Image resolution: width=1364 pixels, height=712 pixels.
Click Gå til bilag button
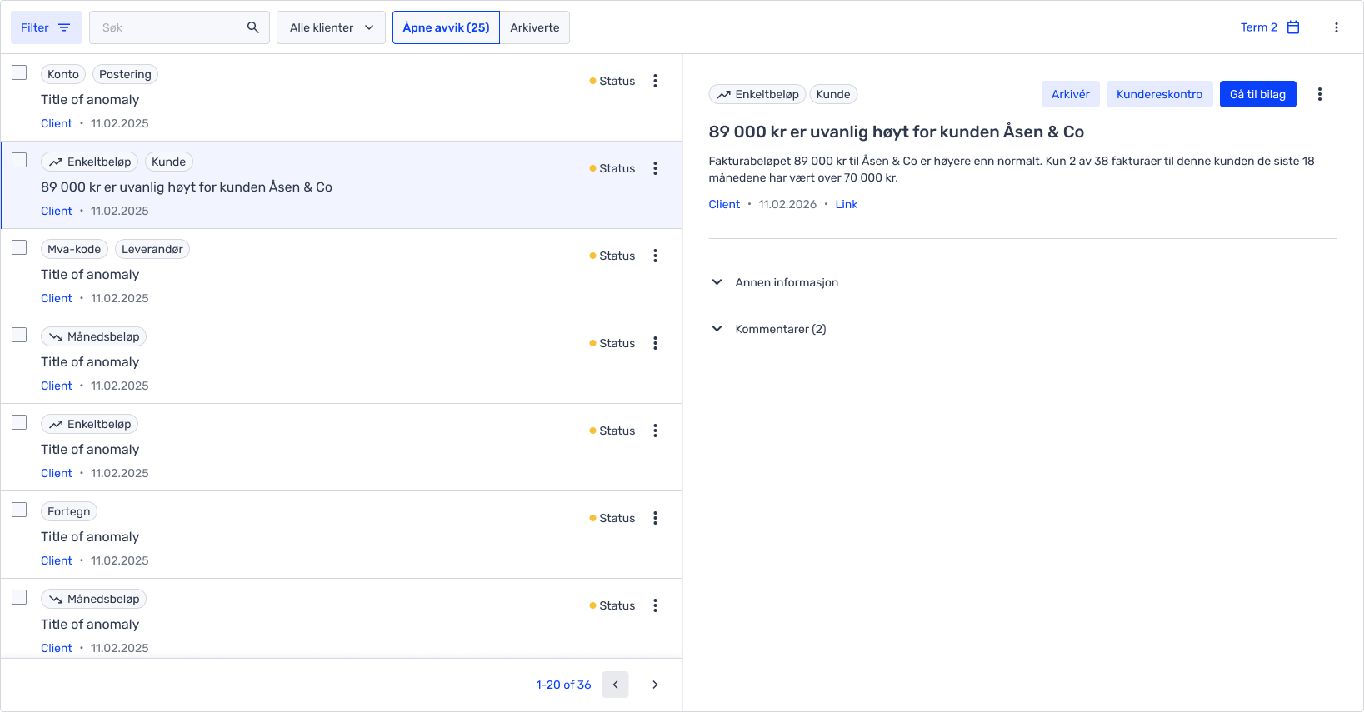(1258, 94)
